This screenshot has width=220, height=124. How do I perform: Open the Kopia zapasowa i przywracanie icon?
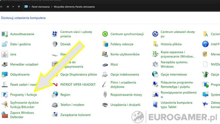[x=155, y=54]
